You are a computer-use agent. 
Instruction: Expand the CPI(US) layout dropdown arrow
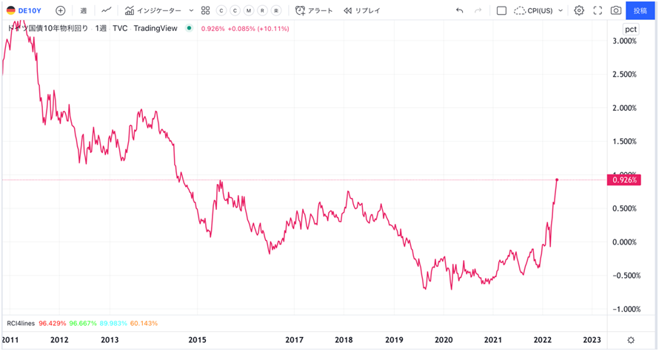[561, 10]
